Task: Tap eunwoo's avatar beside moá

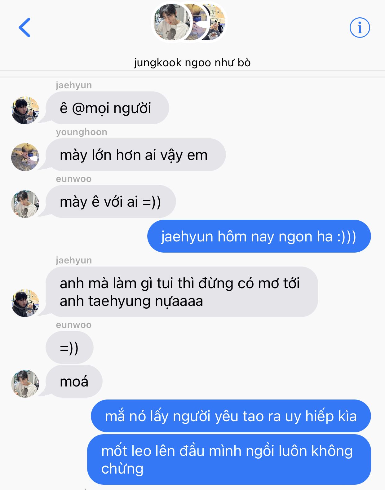Action: pyautogui.click(x=25, y=384)
